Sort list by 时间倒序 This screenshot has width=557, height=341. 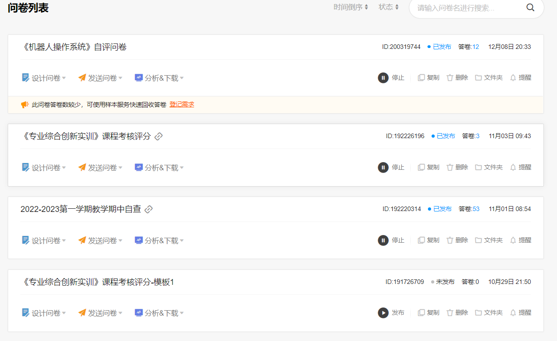(351, 7)
